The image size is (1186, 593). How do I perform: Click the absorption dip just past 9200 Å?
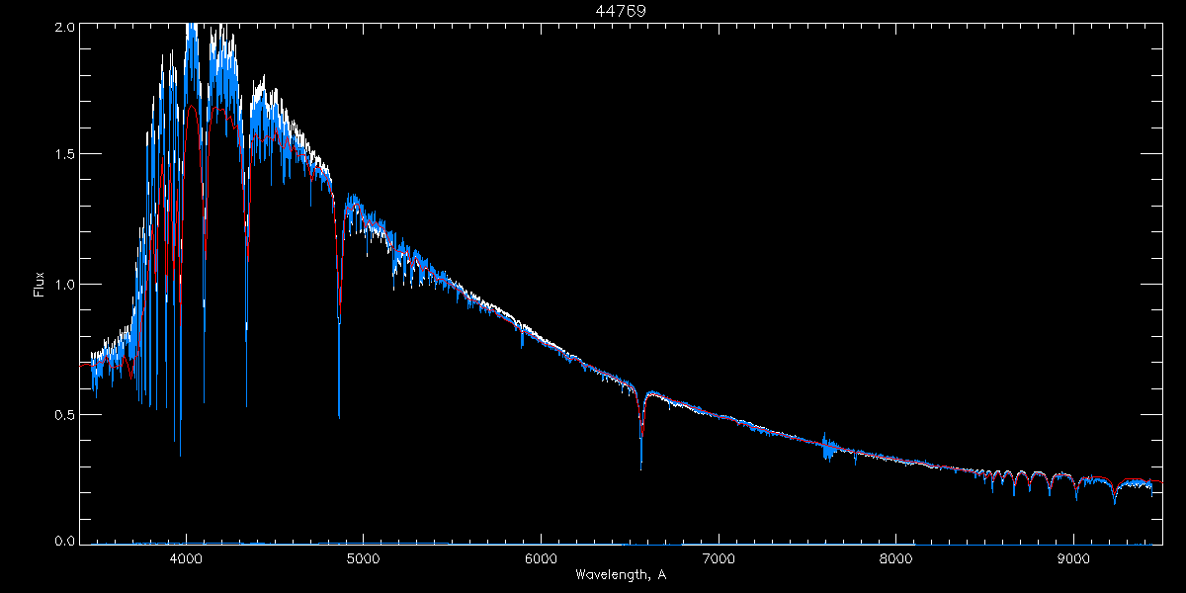(x=1115, y=499)
